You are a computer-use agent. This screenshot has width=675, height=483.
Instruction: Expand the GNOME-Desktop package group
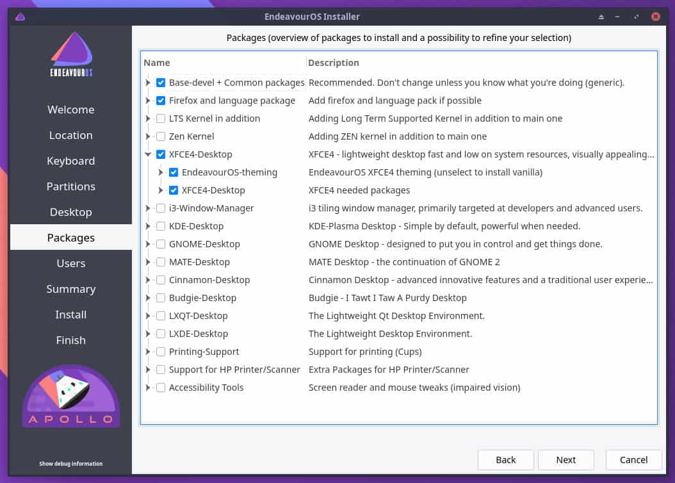pos(148,243)
